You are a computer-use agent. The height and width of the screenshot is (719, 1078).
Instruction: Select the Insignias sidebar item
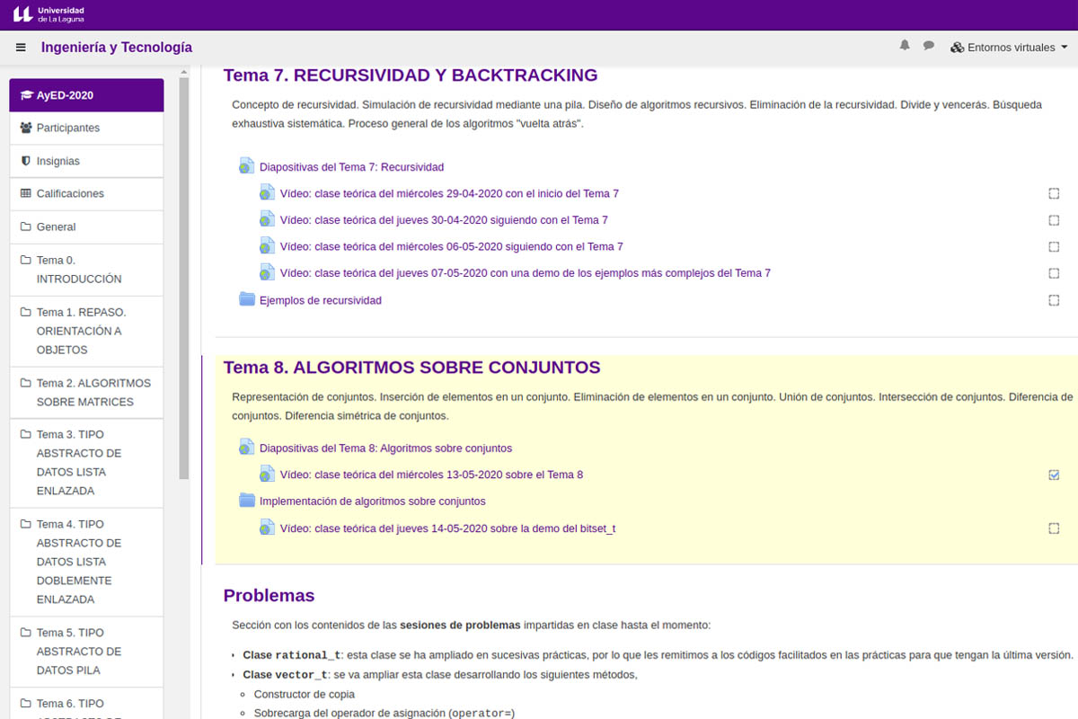pos(57,161)
